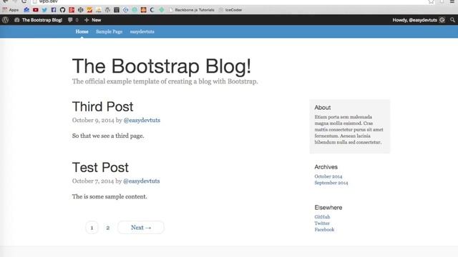Open the admin bar search magnifier
Screen dimensions: 458x257
[452, 20]
